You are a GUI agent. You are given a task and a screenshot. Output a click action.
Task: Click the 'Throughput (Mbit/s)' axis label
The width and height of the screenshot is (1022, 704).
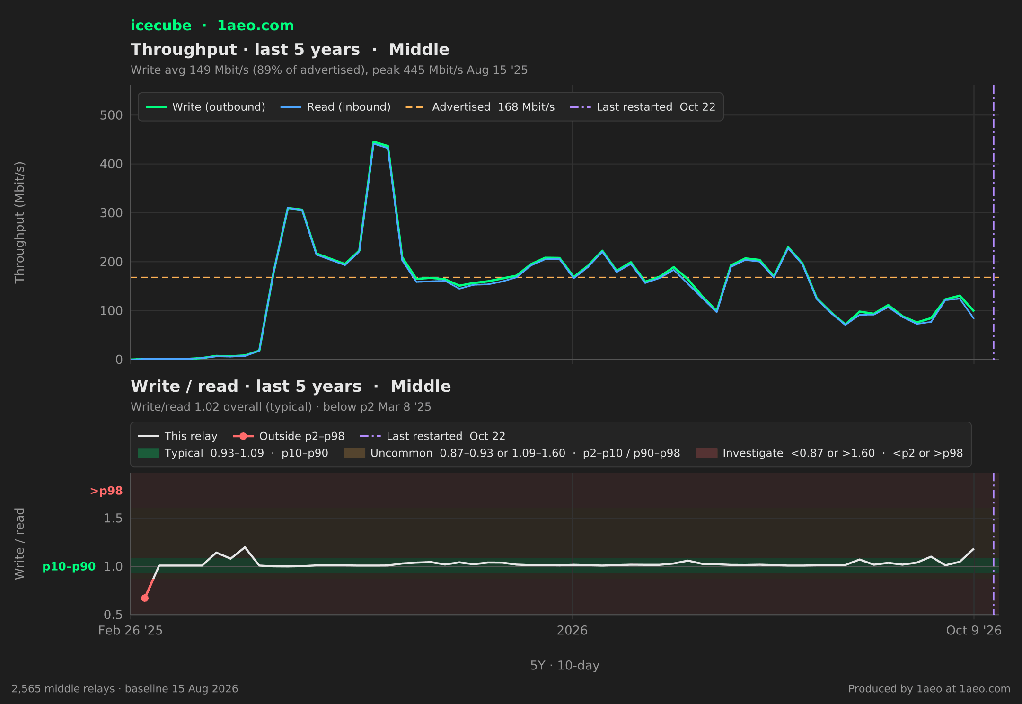(x=19, y=222)
